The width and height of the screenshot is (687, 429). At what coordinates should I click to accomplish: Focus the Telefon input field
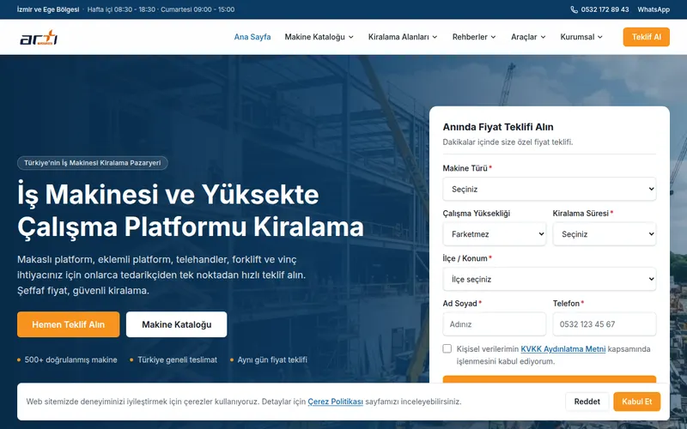[605, 324]
